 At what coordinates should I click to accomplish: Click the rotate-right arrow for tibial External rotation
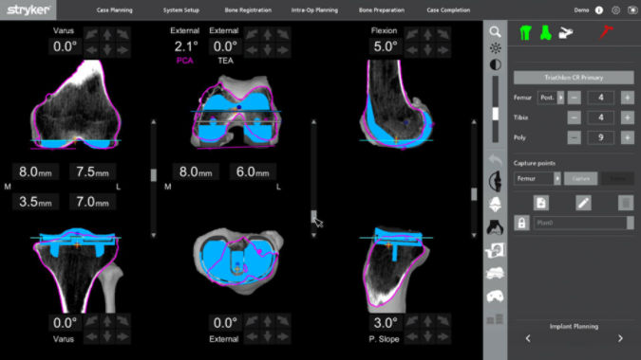tap(283, 321)
